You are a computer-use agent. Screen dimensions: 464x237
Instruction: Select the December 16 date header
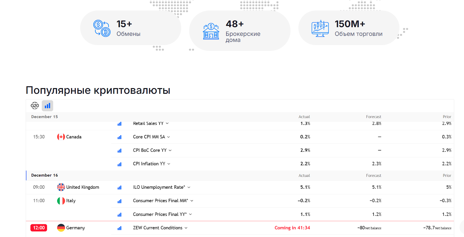[x=44, y=175]
